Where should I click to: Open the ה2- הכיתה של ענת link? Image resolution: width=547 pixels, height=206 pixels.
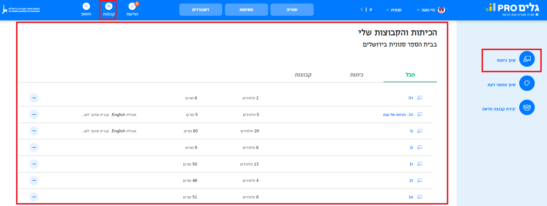pos(398,115)
